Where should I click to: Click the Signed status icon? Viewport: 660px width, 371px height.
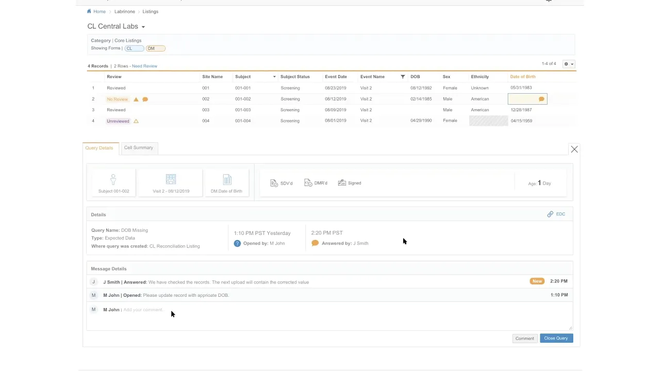[342, 183]
